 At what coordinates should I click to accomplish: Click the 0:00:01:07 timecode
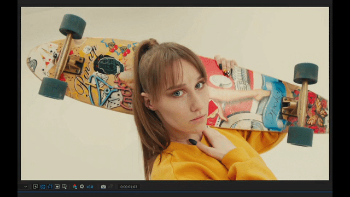click(129, 187)
